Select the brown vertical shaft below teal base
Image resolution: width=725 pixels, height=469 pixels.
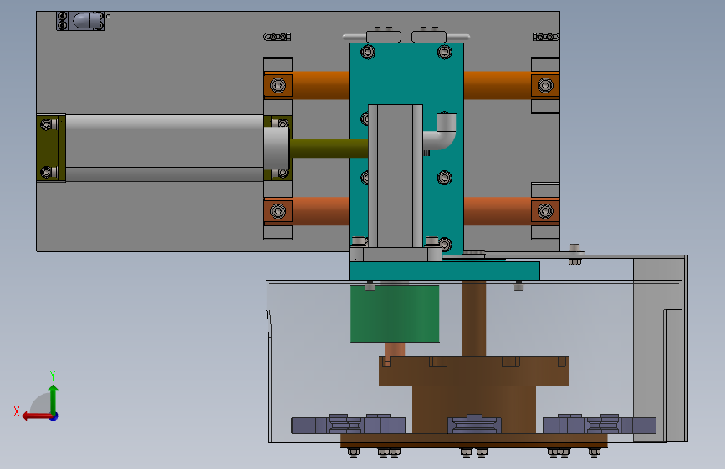click(x=474, y=319)
